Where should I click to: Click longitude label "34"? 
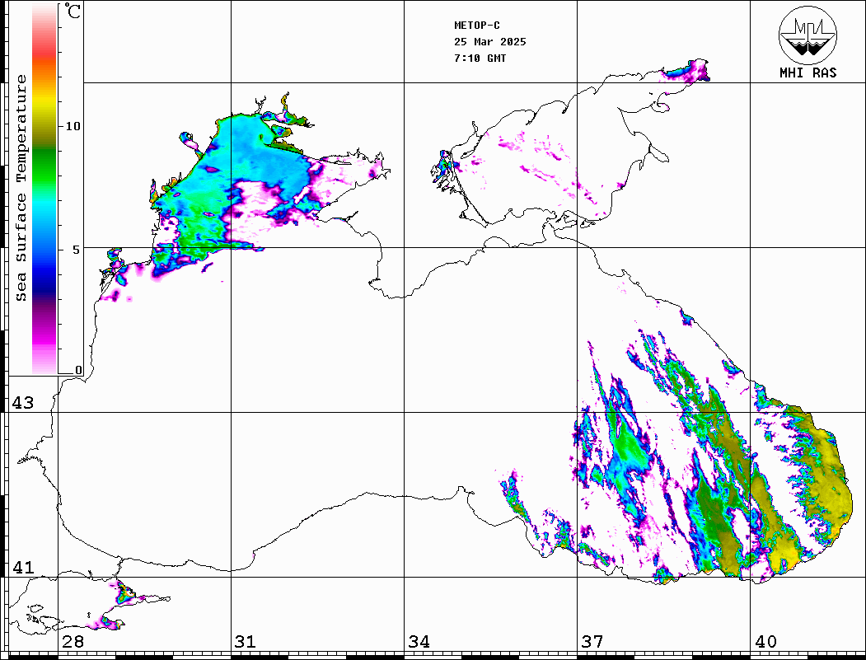(419, 641)
